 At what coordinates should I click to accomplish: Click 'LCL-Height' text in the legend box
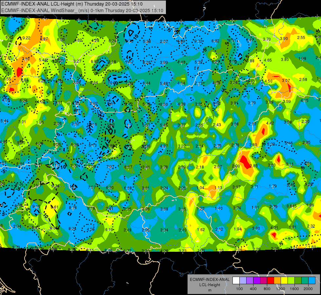(210, 285)
